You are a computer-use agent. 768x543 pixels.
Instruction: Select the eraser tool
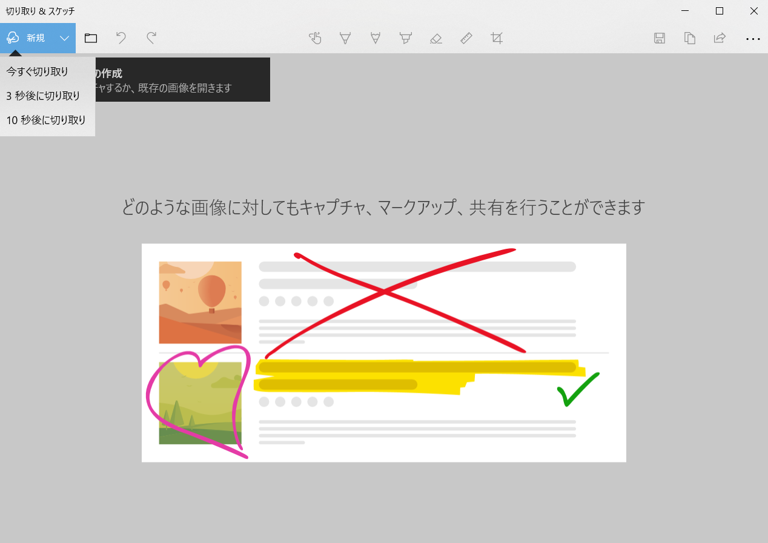[x=436, y=38]
